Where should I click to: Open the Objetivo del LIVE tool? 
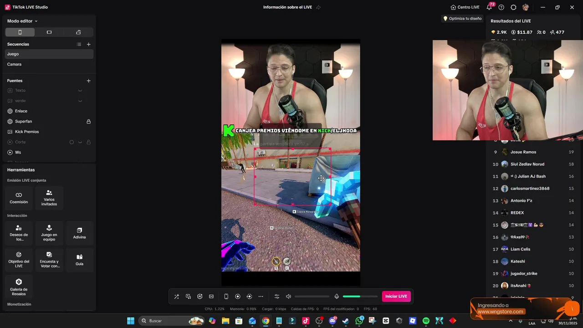pyautogui.click(x=19, y=260)
